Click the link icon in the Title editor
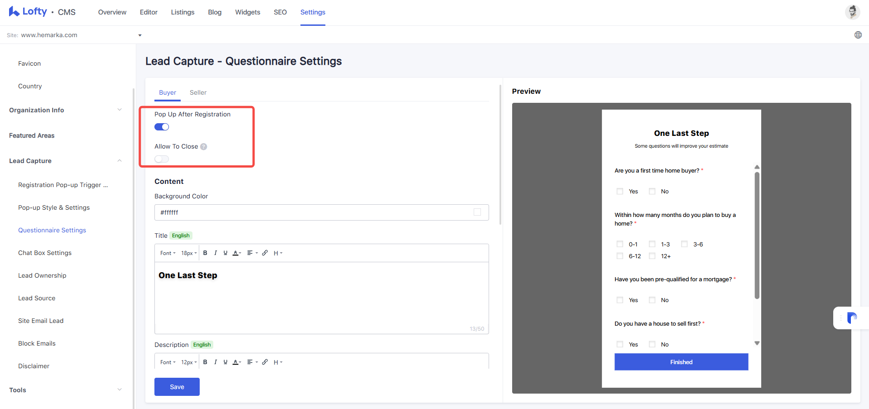 tap(265, 253)
